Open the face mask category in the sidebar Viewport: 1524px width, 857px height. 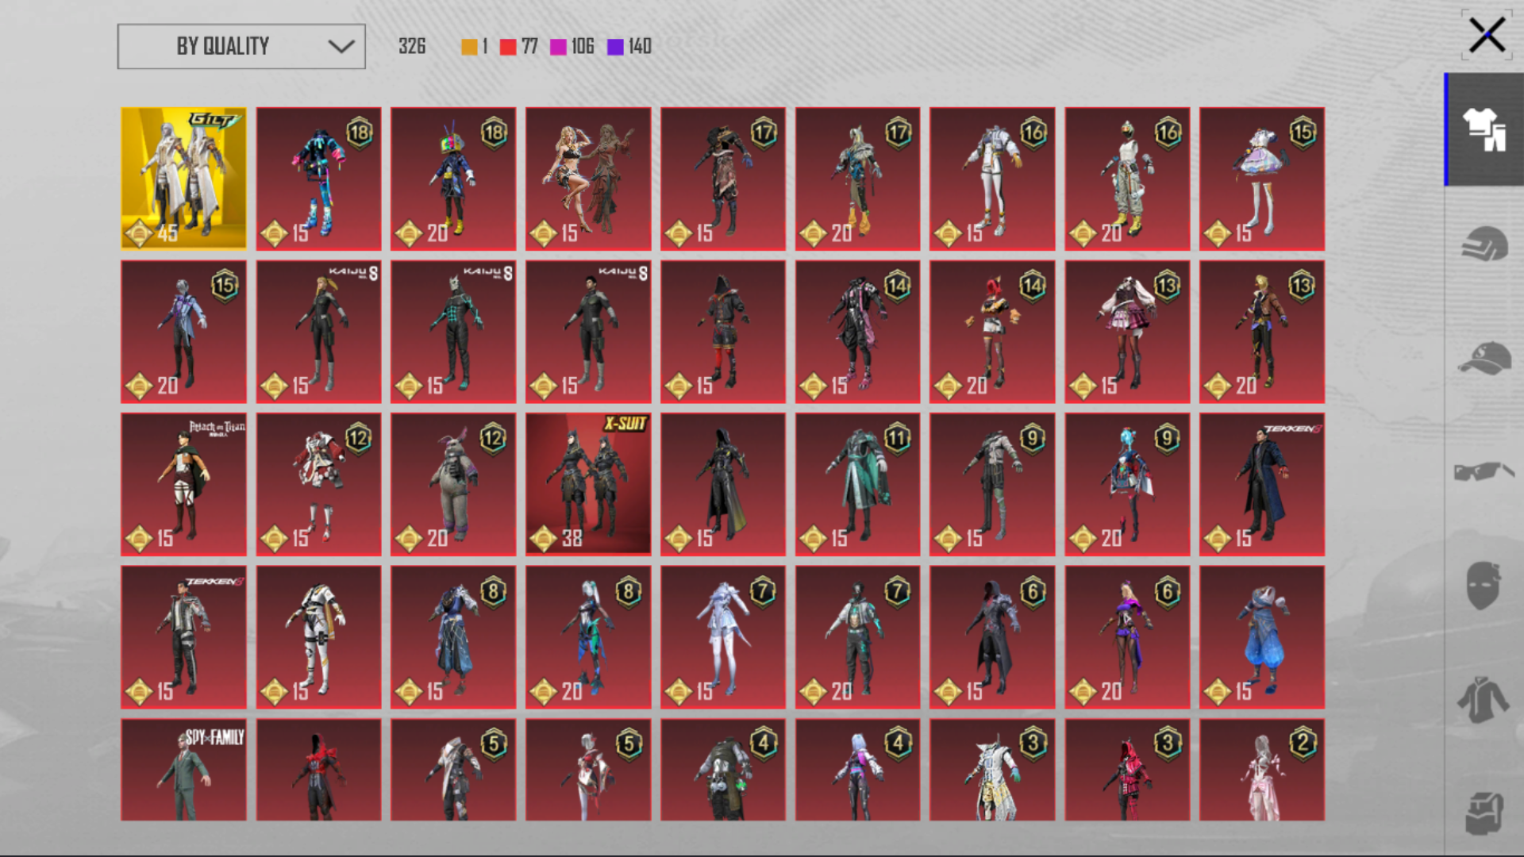pos(1484,586)
